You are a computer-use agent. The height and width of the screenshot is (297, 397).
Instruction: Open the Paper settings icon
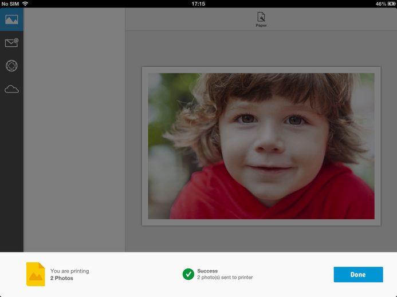point(261,19)
